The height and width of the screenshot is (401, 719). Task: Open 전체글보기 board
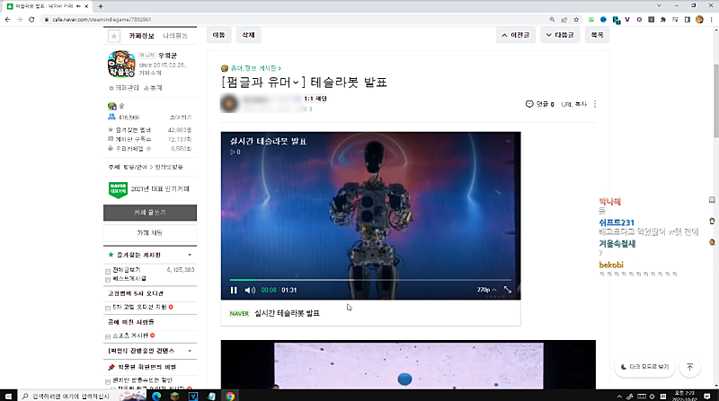pos(127,270)
